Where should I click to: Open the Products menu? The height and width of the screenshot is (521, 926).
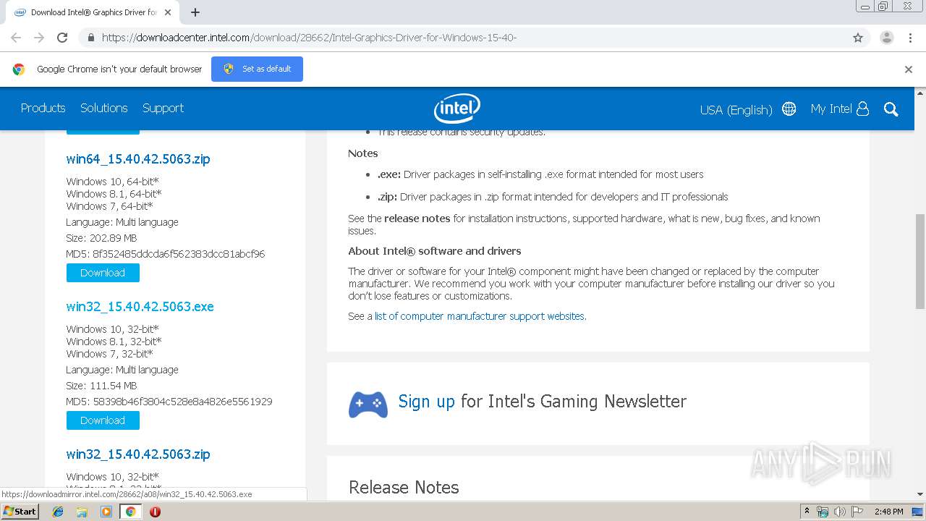[x=43, y=108]
